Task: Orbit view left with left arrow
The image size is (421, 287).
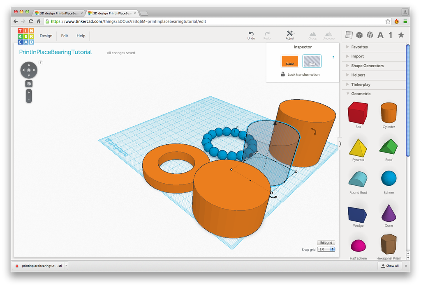Action: (23, 70)
